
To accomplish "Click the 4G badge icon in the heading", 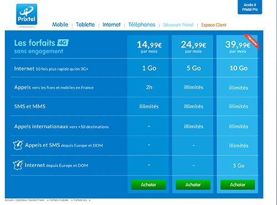I will (x=63, y=43).
